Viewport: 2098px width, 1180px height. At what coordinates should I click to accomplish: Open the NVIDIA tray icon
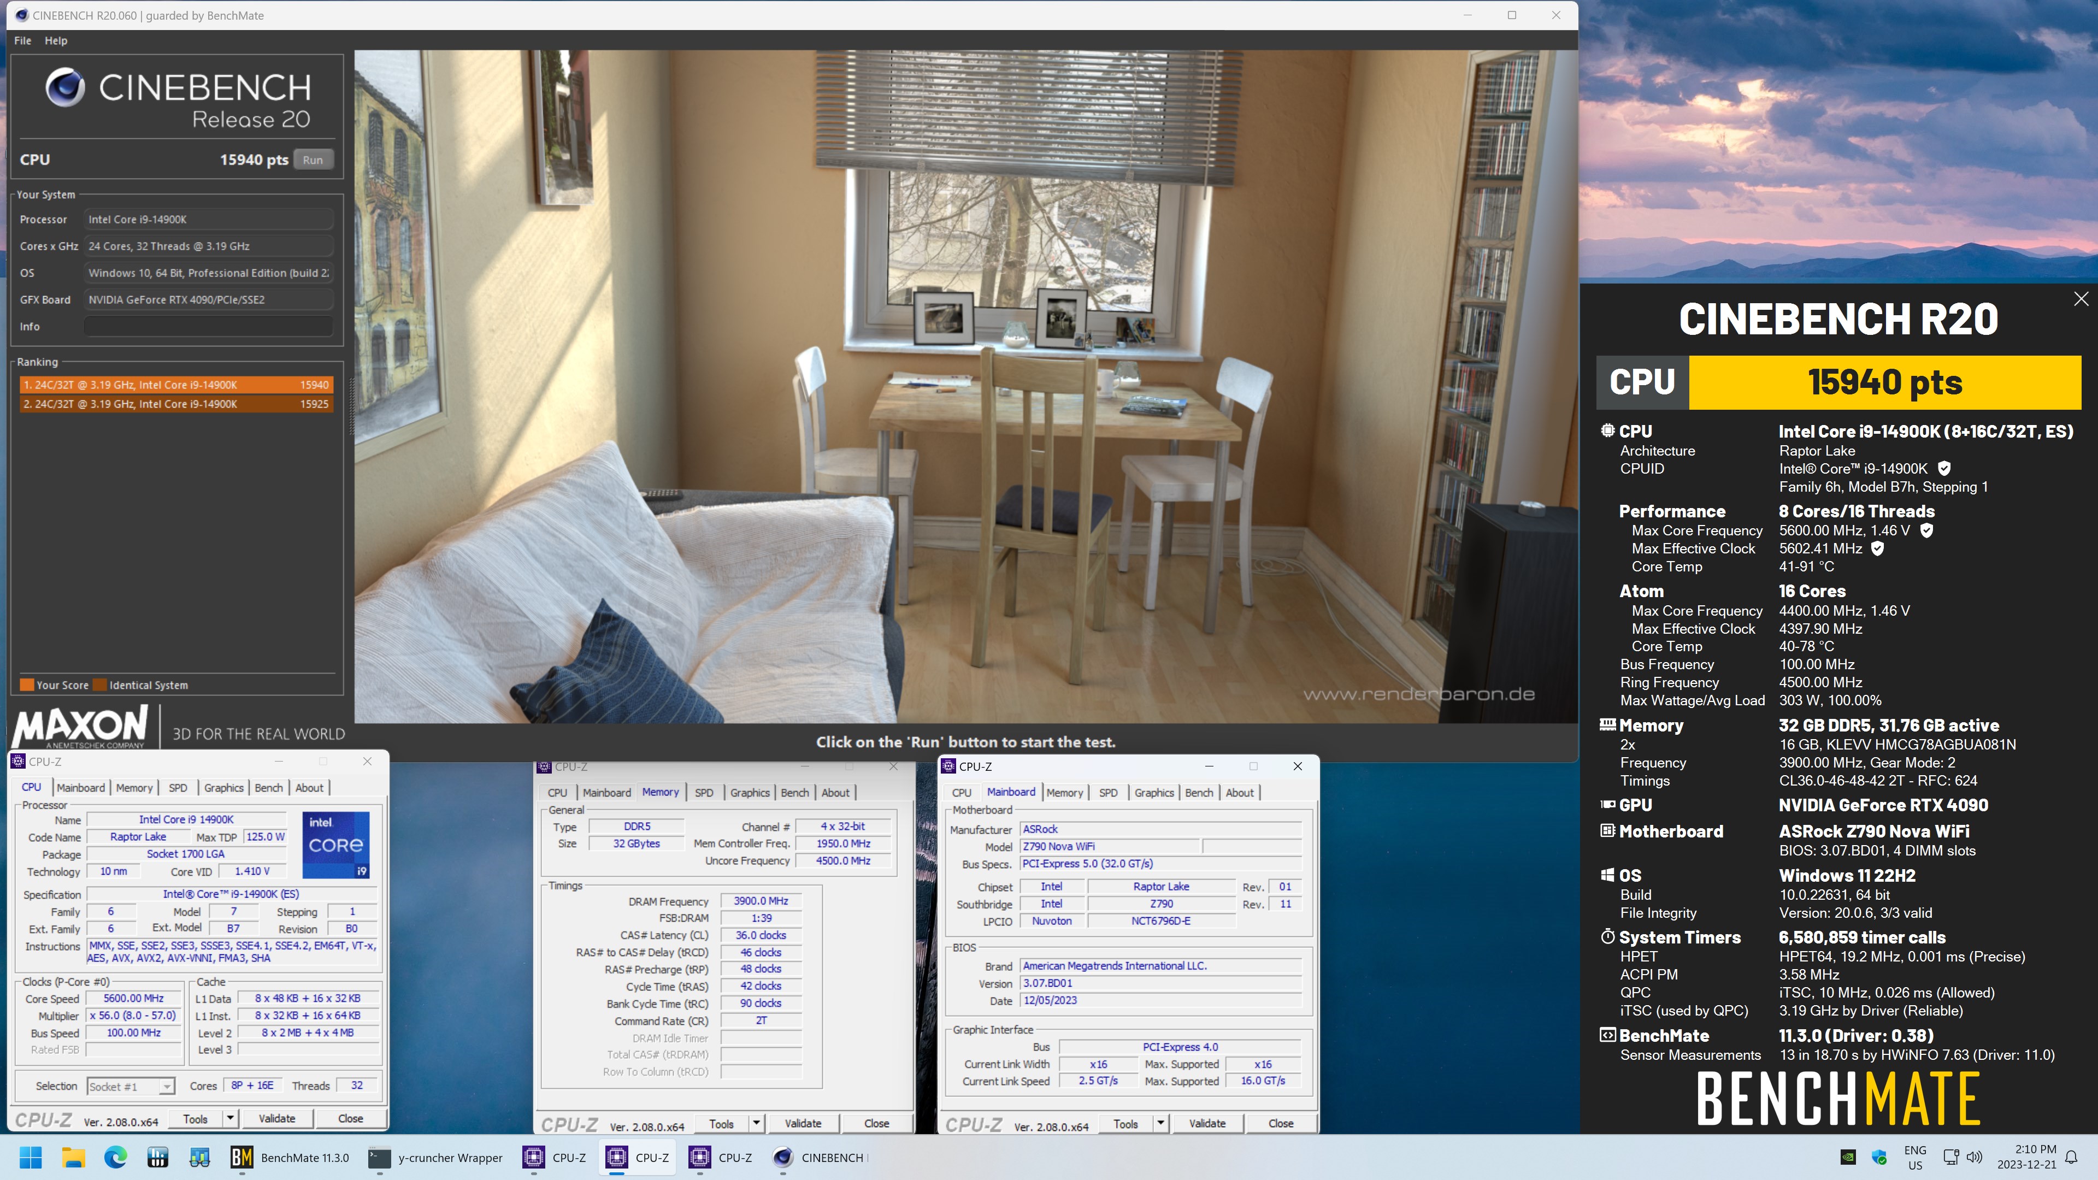click(x=1849, y=1157)
